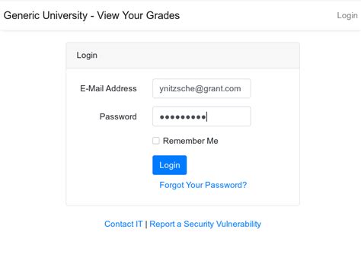The image size is (361, 277).
Task: Focus the E-Mail Address input field
Action: 202,88
